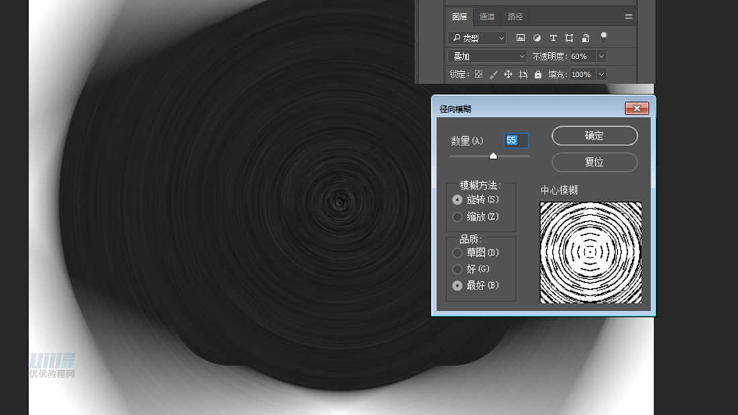The image size is (738, 415).
Task: Open the 类型 filter dropdown
Action: 477,38
